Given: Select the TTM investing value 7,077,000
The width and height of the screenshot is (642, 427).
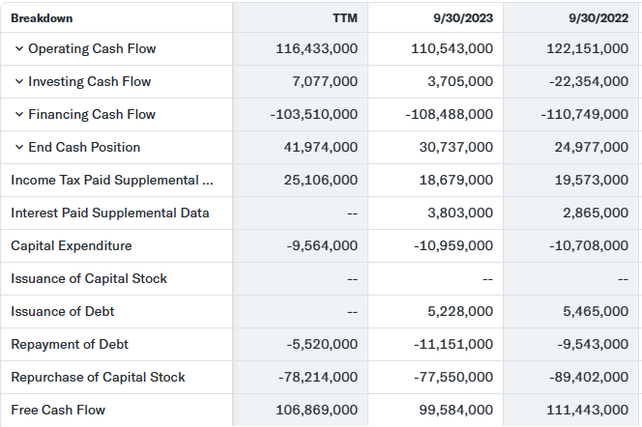Looking at the screenshot, I should point(325,81).
